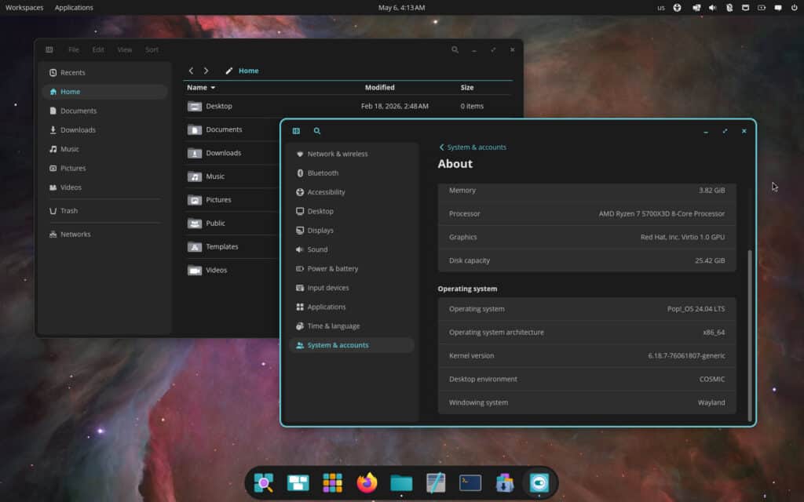Open Desktop settings page
This screenshot has width=804, height=502.
[352, 211]
